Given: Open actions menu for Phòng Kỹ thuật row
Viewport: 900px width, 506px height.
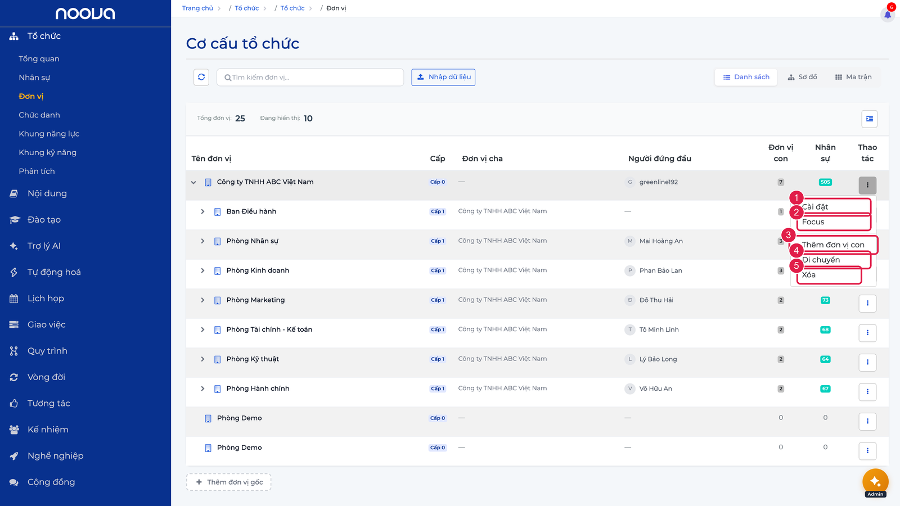Looking at the screenshot, I should tap(867, 362).
